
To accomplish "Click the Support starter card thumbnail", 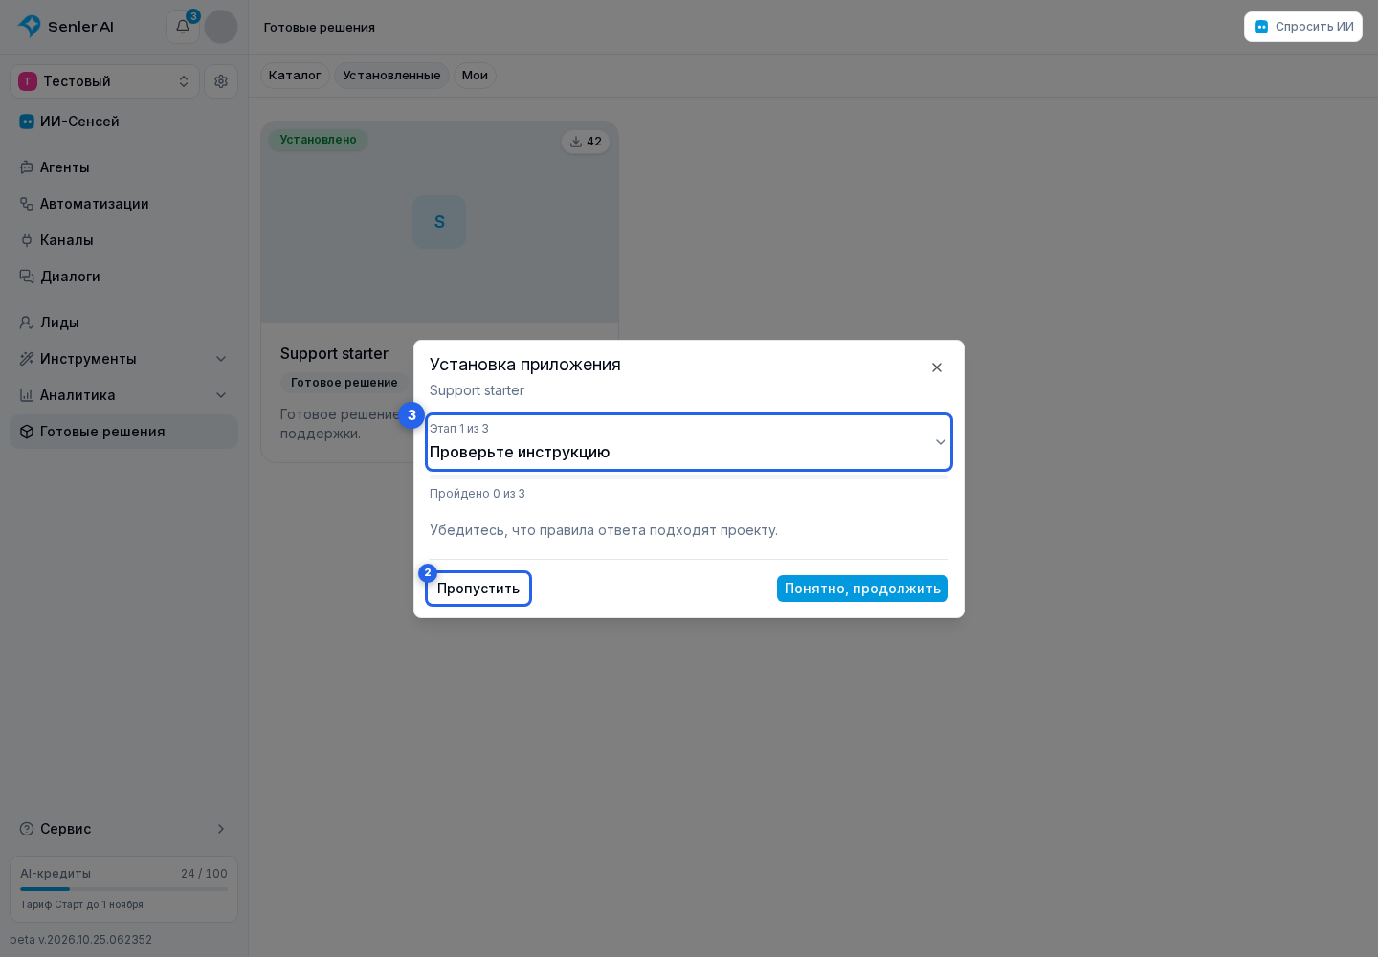I will 439,222.
